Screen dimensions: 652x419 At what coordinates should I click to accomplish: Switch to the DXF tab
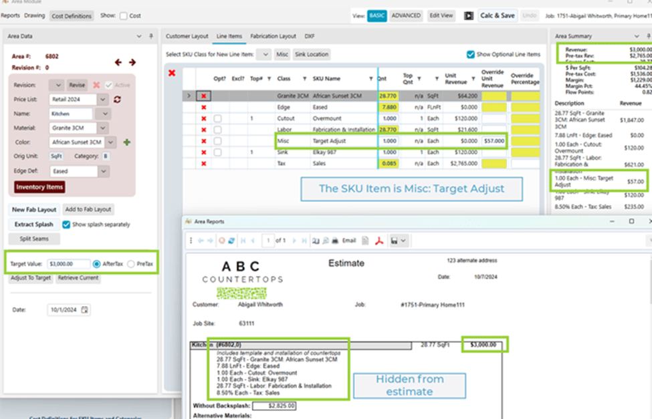coord(310,36)
